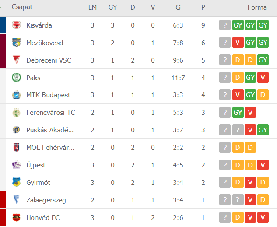Viewport: 277px width, 227px height.
Task: Click Mezőkövesd's red V form badge
Action: point(238,43)
